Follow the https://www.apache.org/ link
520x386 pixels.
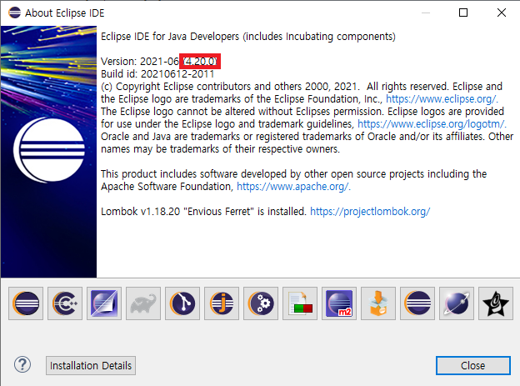point(293,187)
